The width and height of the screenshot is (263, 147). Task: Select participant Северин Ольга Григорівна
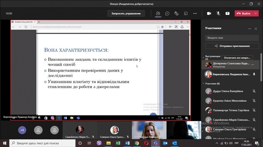coord(231,129)
